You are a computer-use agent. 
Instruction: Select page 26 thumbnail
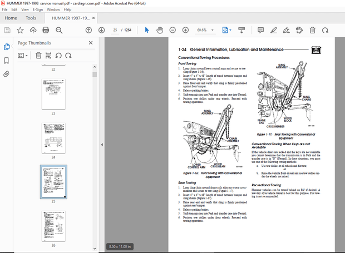[x=53, y=226]
